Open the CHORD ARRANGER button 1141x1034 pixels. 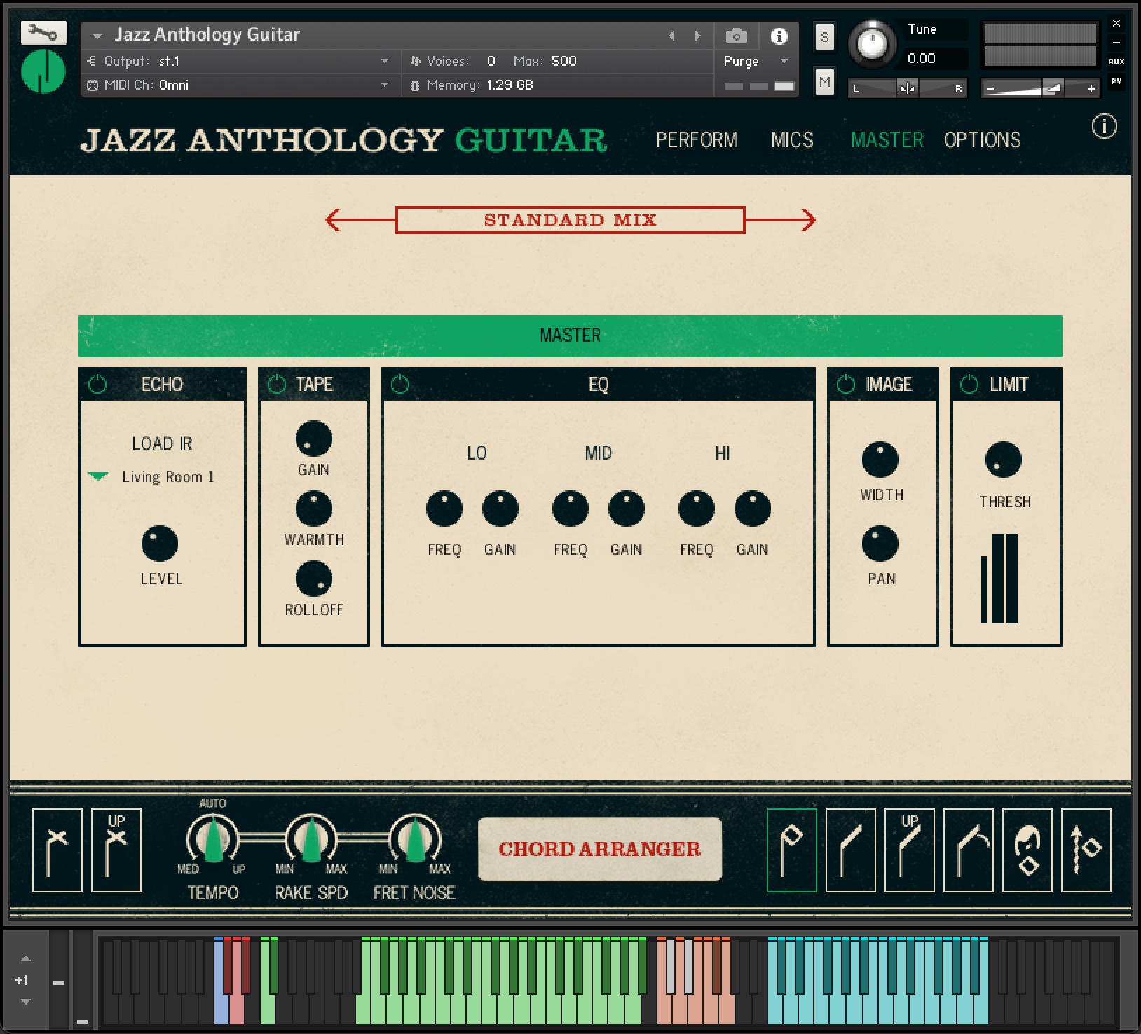600,849
